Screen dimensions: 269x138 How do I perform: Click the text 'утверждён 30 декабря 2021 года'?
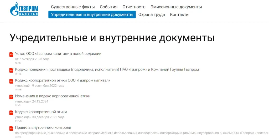[x=40, y=117]
